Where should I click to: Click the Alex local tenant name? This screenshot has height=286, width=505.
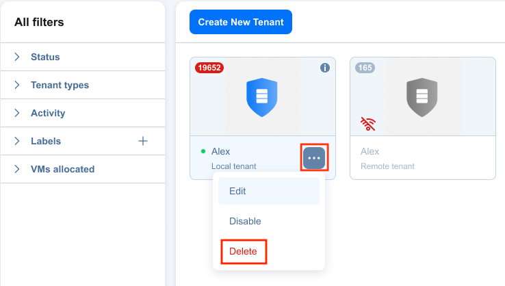click(x=220, y=151)
